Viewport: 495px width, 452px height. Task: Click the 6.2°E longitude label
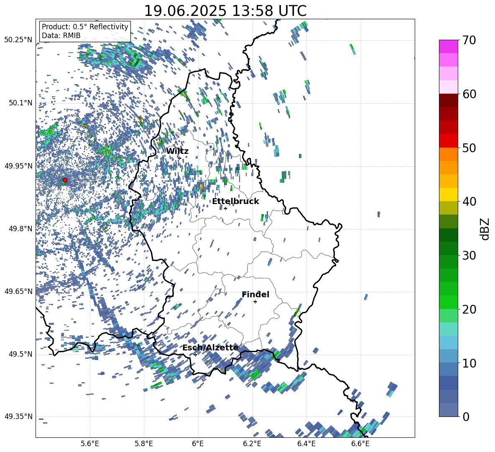[x=252, y=444]
